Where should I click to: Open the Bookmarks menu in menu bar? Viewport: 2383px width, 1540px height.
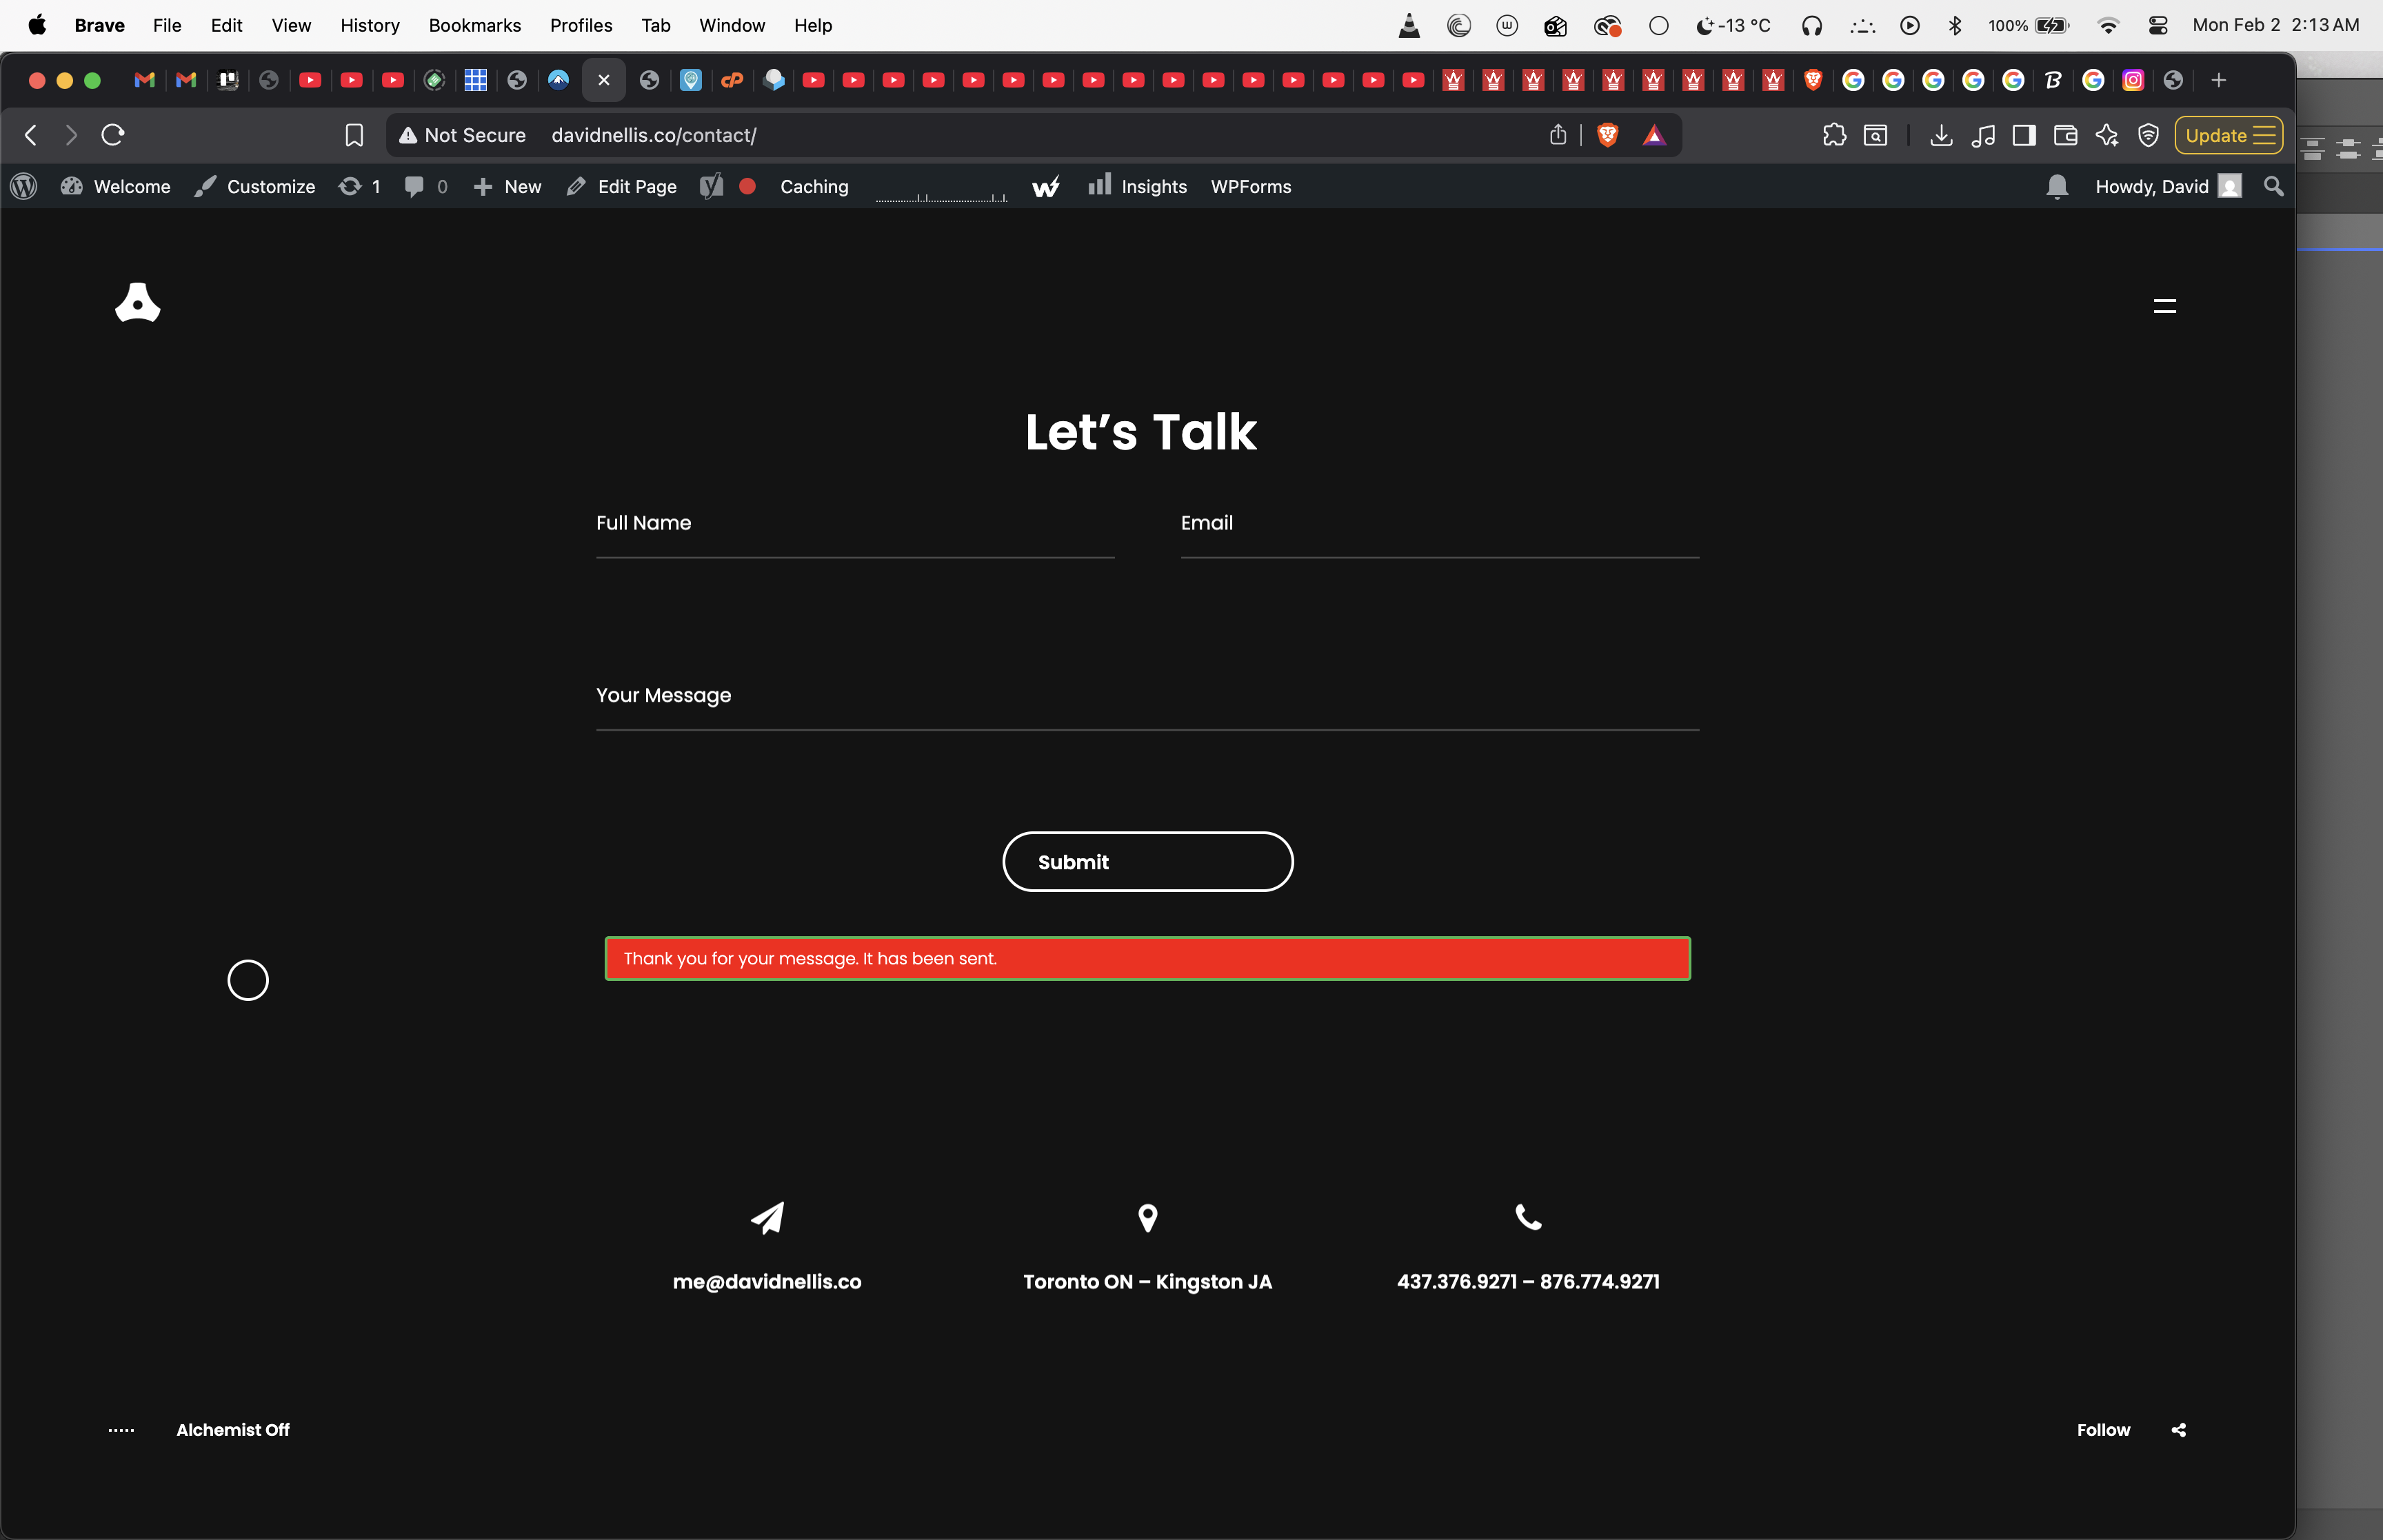[x=474, y=26]
